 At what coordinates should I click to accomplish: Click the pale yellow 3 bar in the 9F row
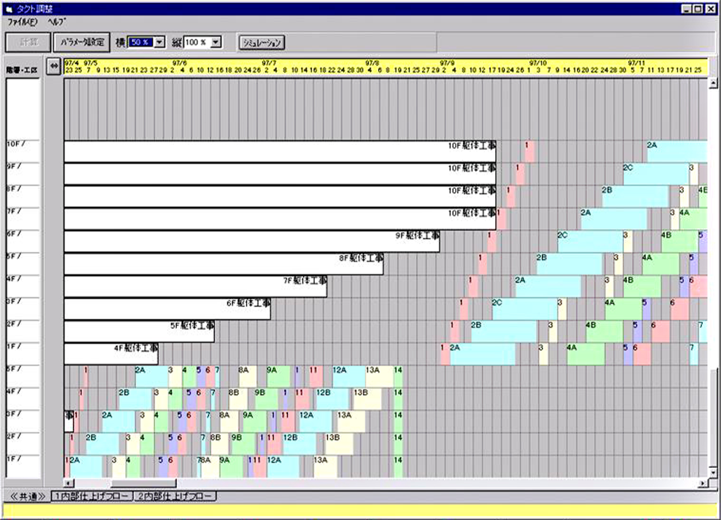click(693, 174)
